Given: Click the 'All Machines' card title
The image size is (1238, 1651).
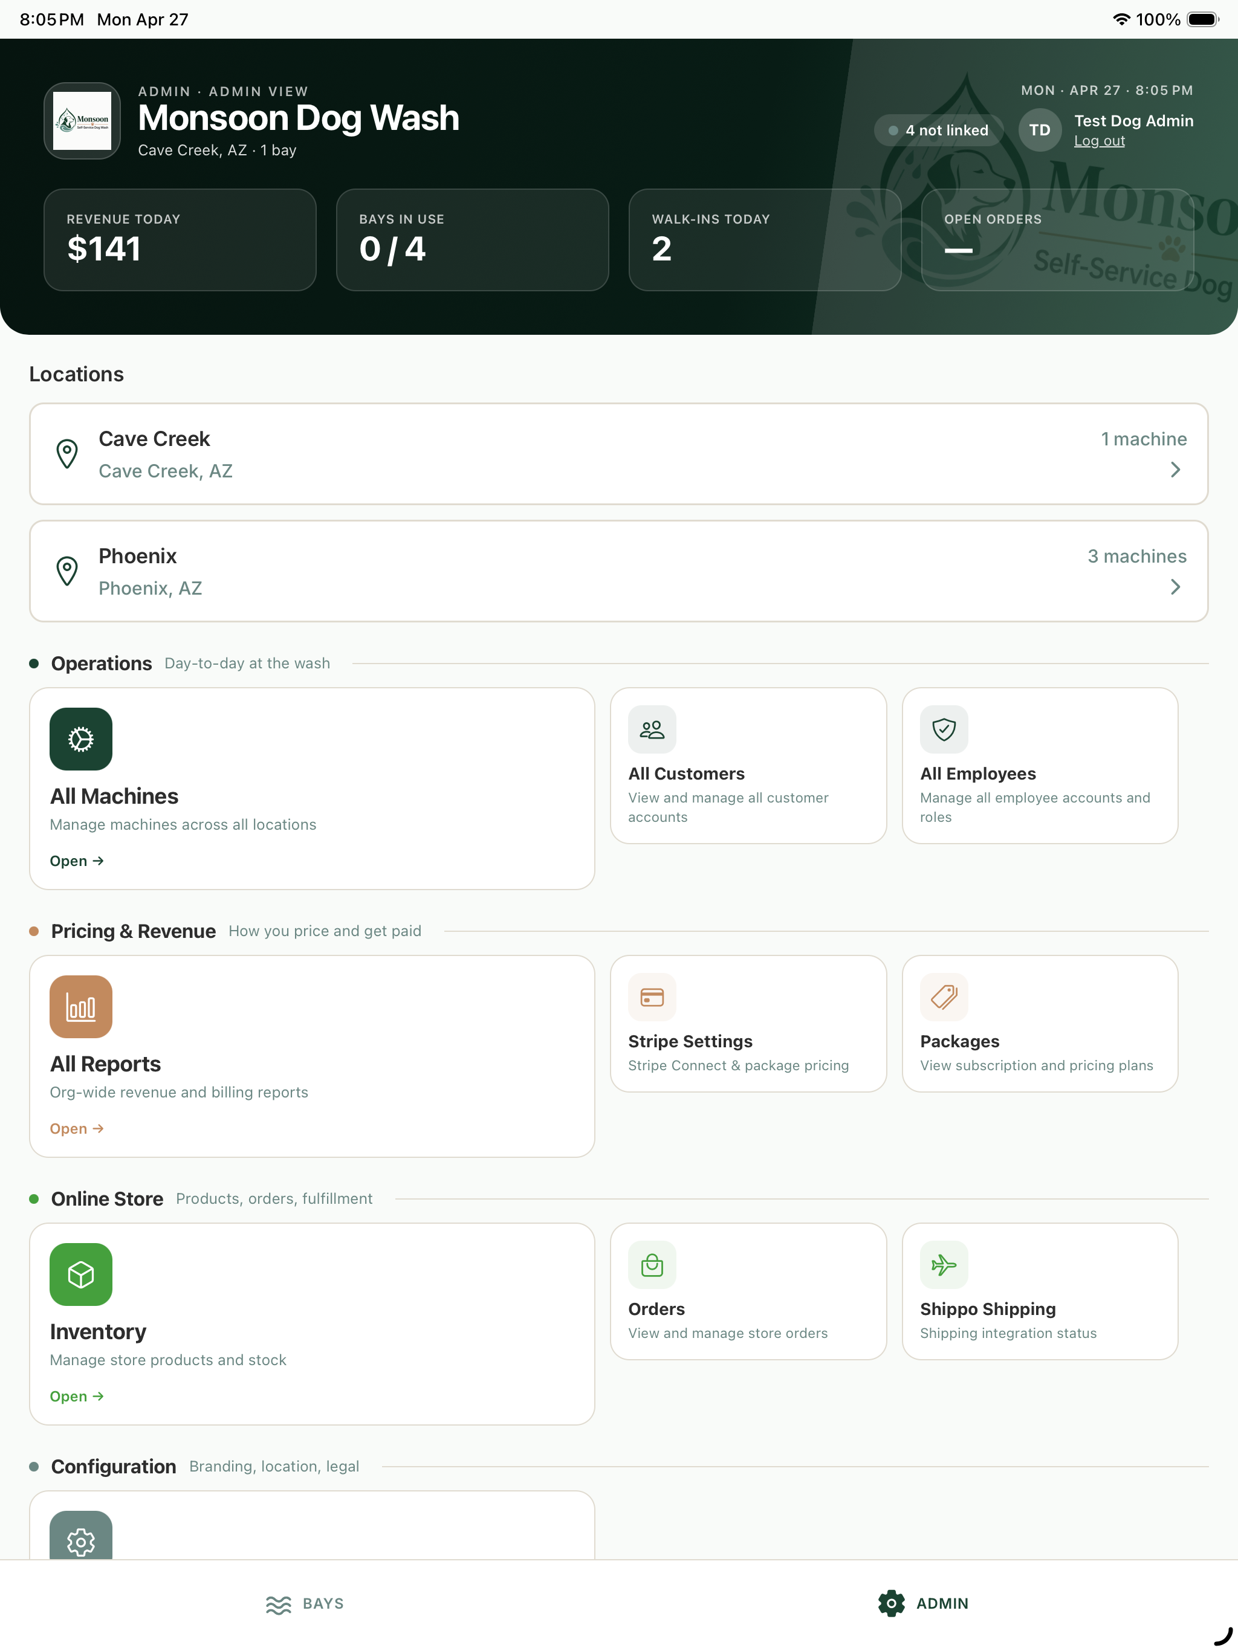Looking at the screenshot, I should point(114,796).
